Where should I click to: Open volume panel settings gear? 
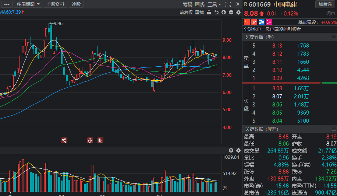click(238, 150)
